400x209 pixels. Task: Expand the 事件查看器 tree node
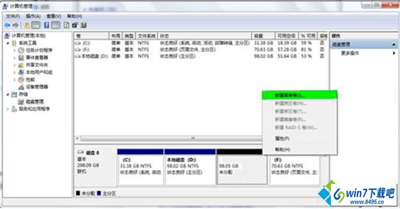(14, 58)
